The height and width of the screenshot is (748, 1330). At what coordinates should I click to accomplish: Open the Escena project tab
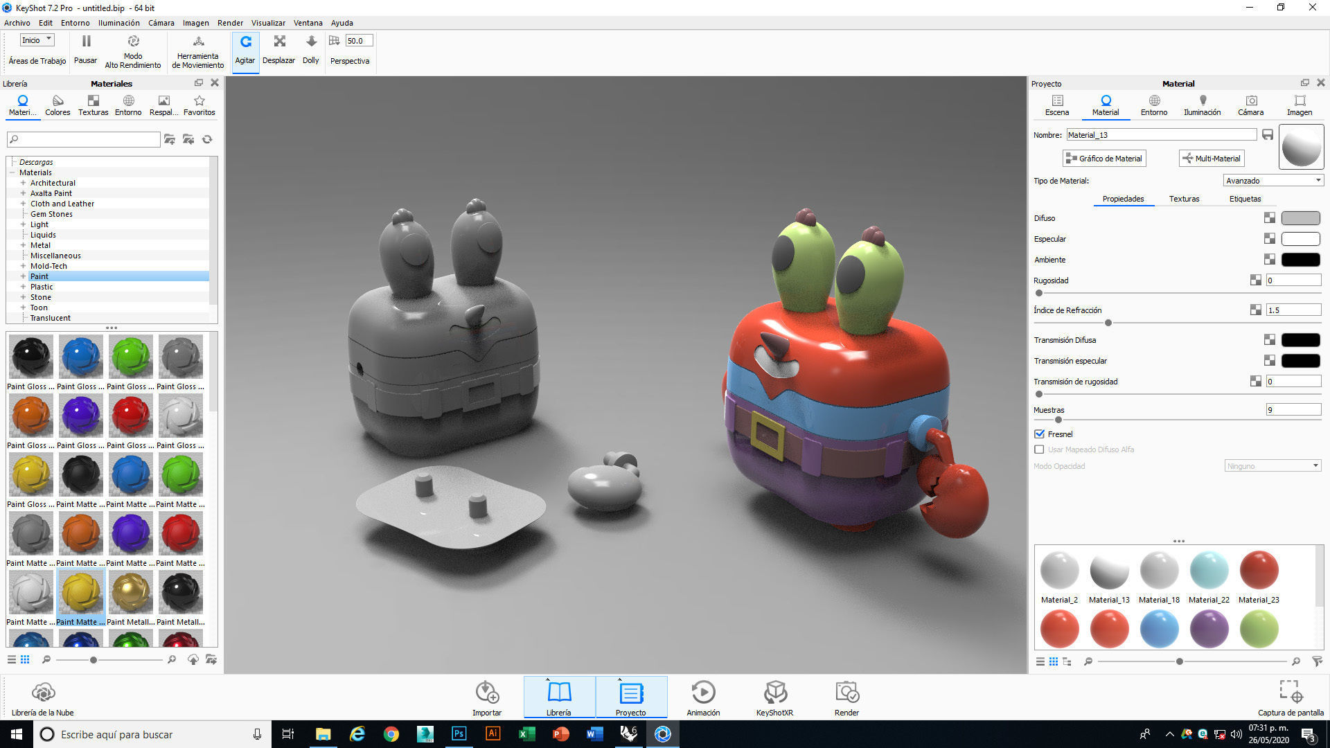point(1057,105)
